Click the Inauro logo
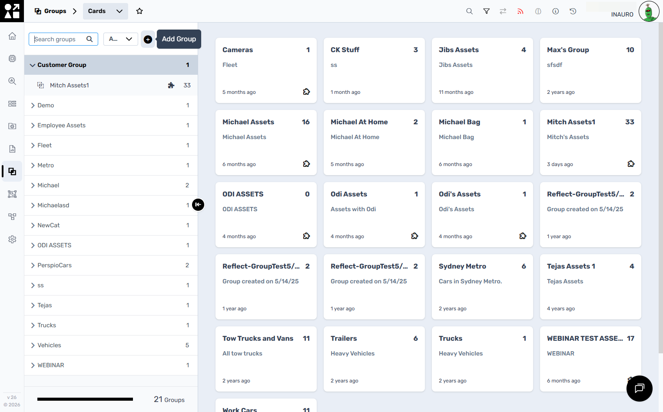This screenshot has width=663, height=412. click(12, 11)
